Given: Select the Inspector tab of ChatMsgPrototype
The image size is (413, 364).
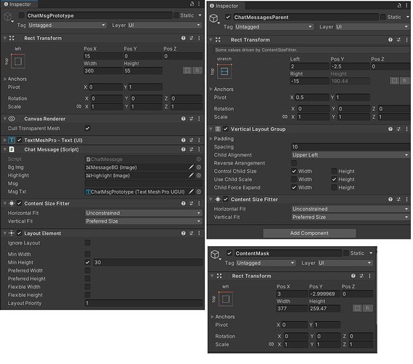Looking at the screenshot, I should 18,4.
